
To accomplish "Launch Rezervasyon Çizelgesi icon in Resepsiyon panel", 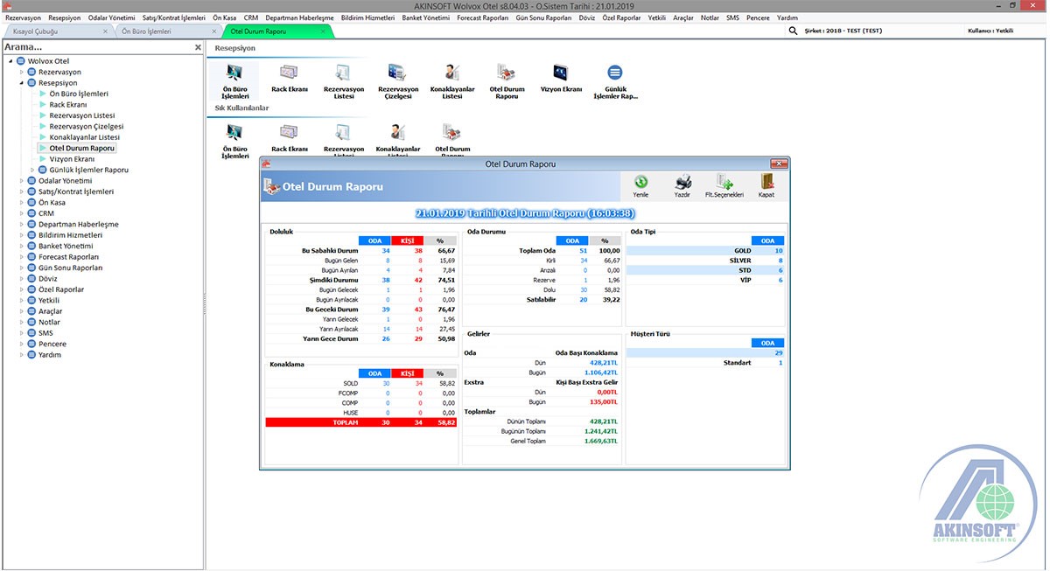I will coord(398,73).
